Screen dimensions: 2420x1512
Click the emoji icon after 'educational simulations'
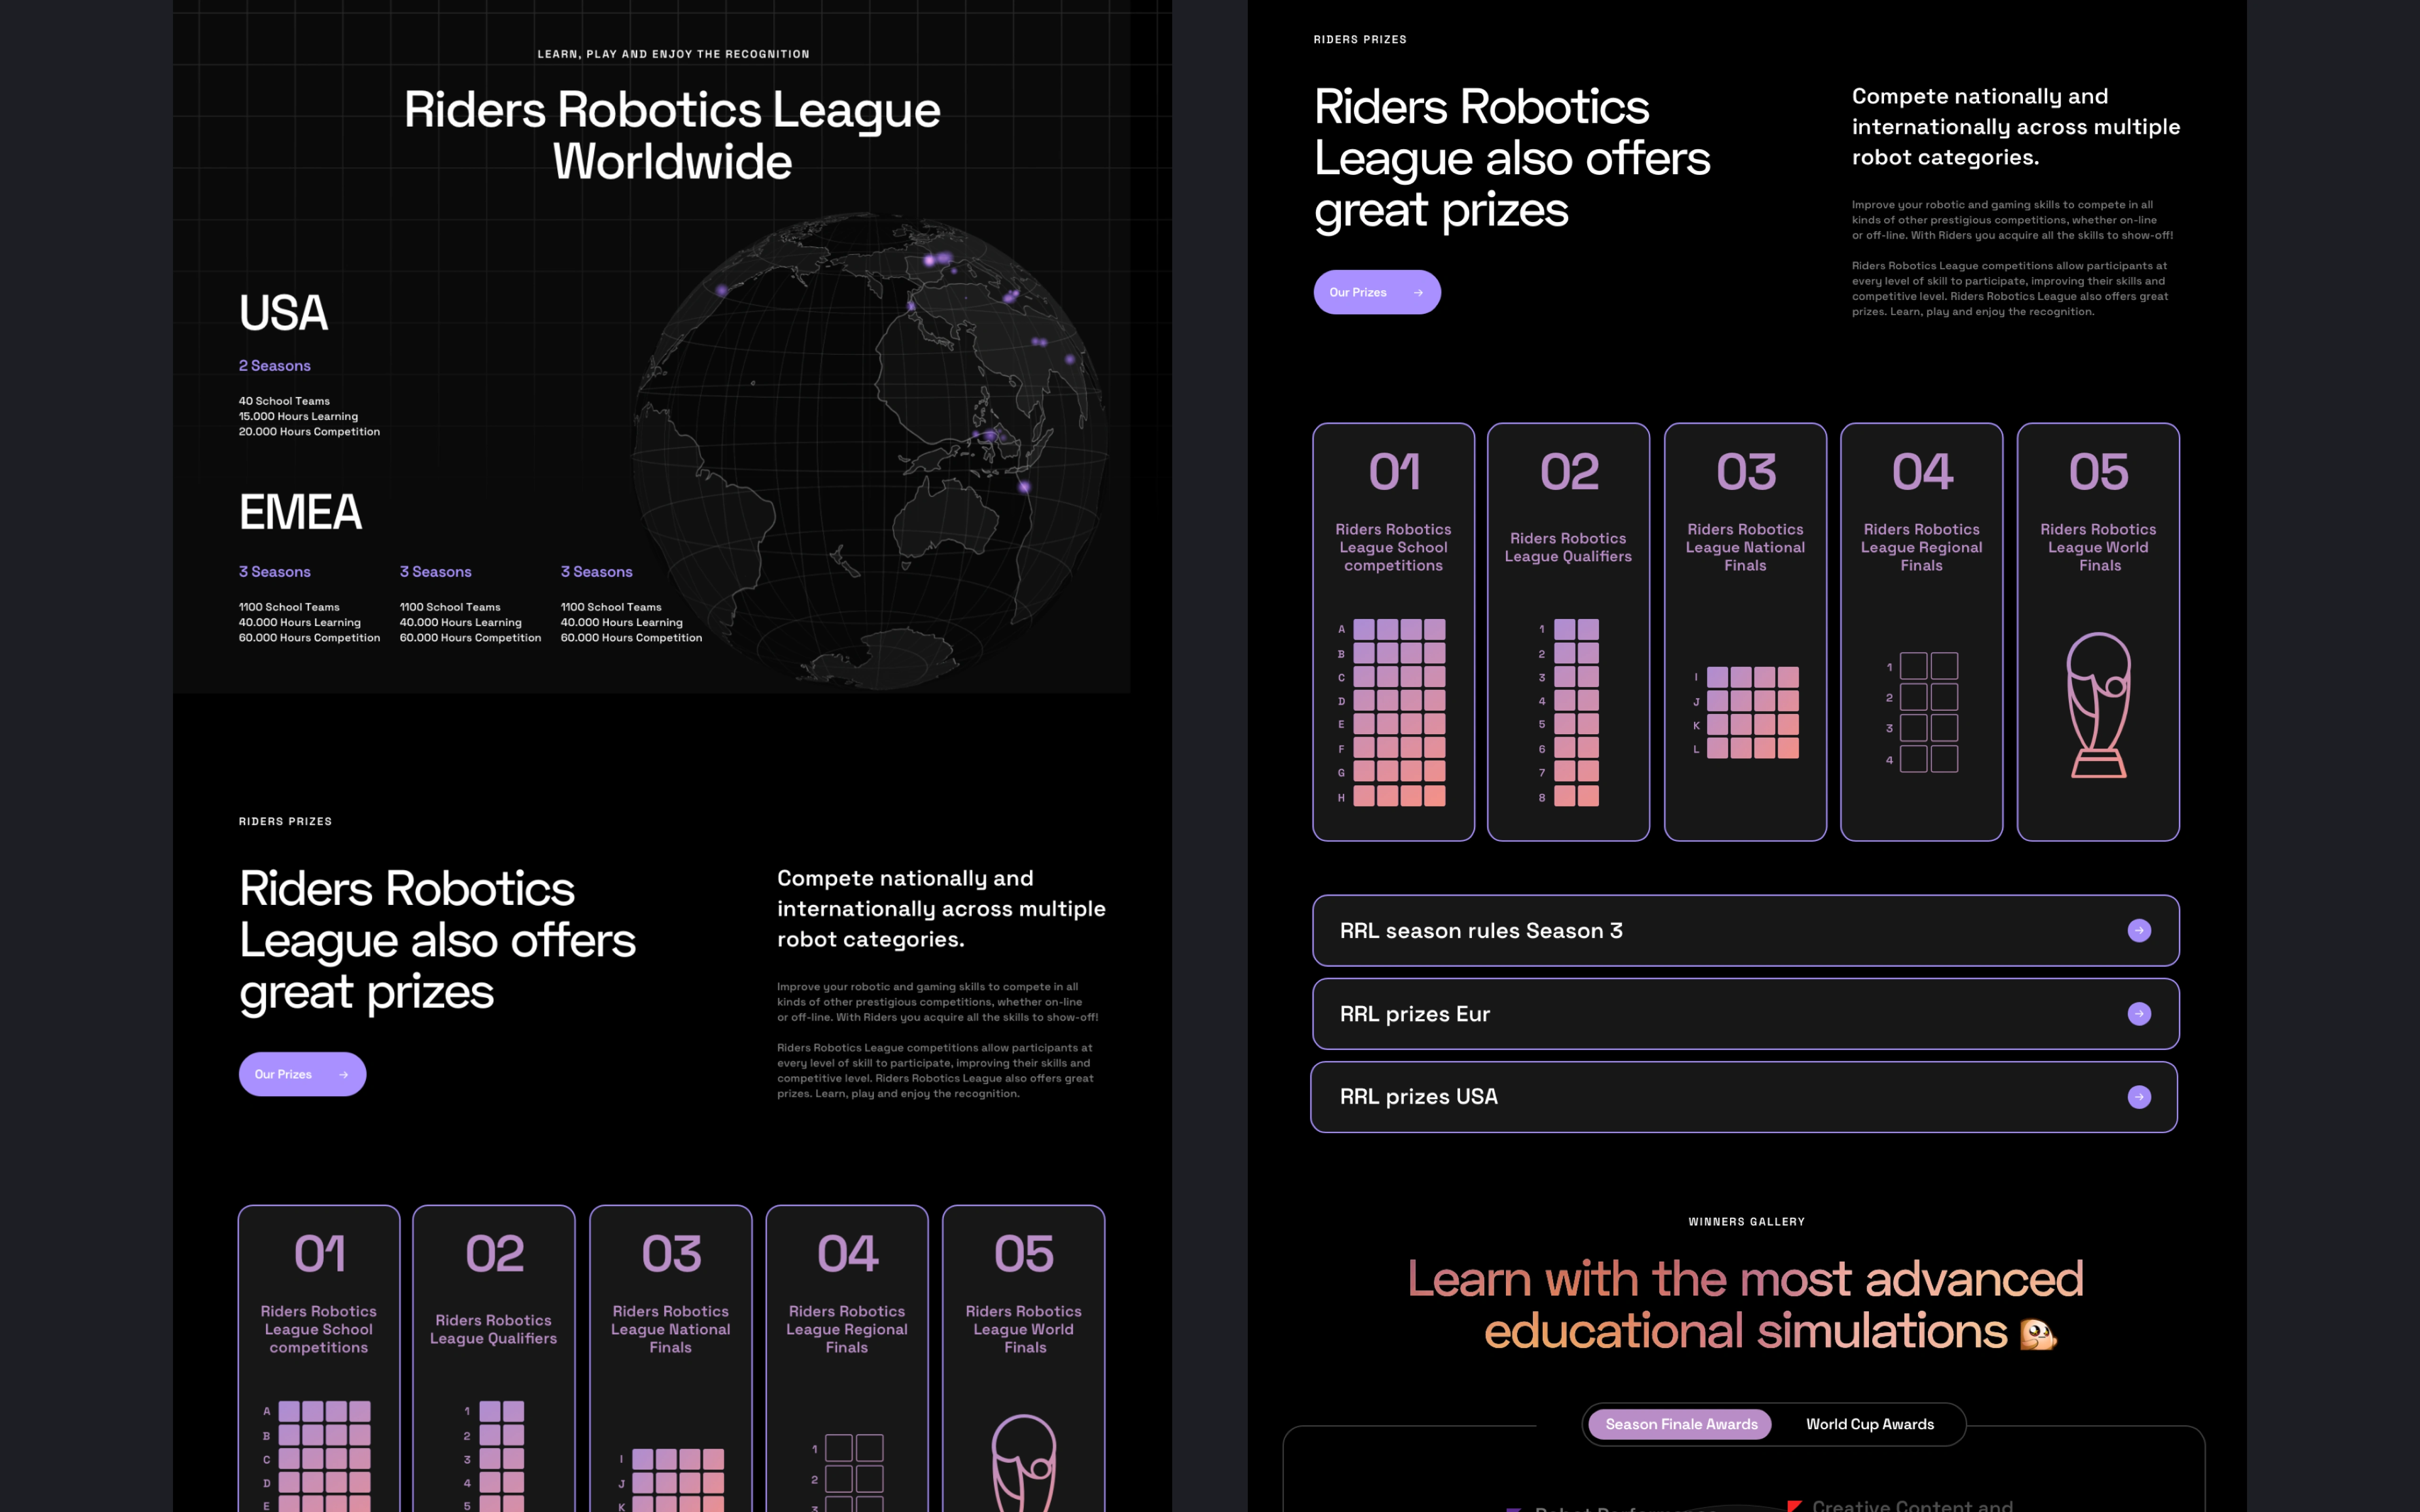coord(2037,1333)
